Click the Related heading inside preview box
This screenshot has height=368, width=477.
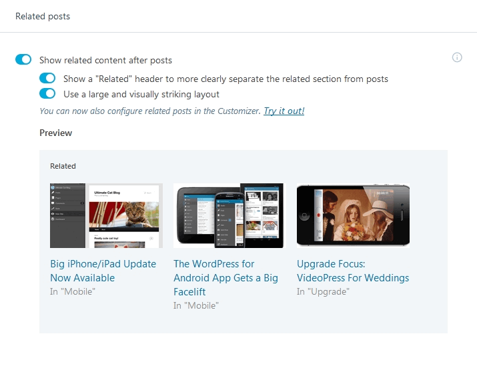(x=63, y=166)
